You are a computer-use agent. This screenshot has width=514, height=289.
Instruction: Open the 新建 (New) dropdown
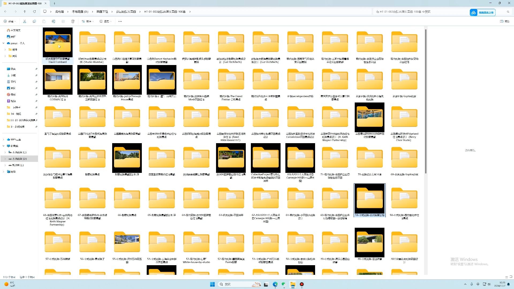pos(10,21)
